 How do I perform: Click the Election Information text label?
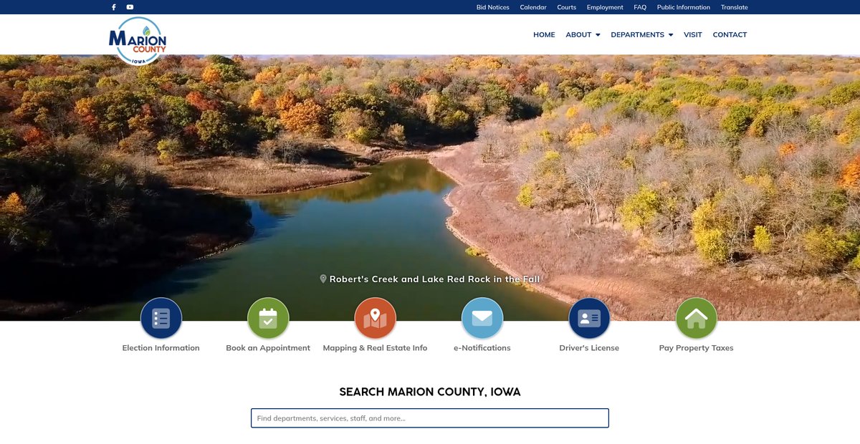(161, 348)
